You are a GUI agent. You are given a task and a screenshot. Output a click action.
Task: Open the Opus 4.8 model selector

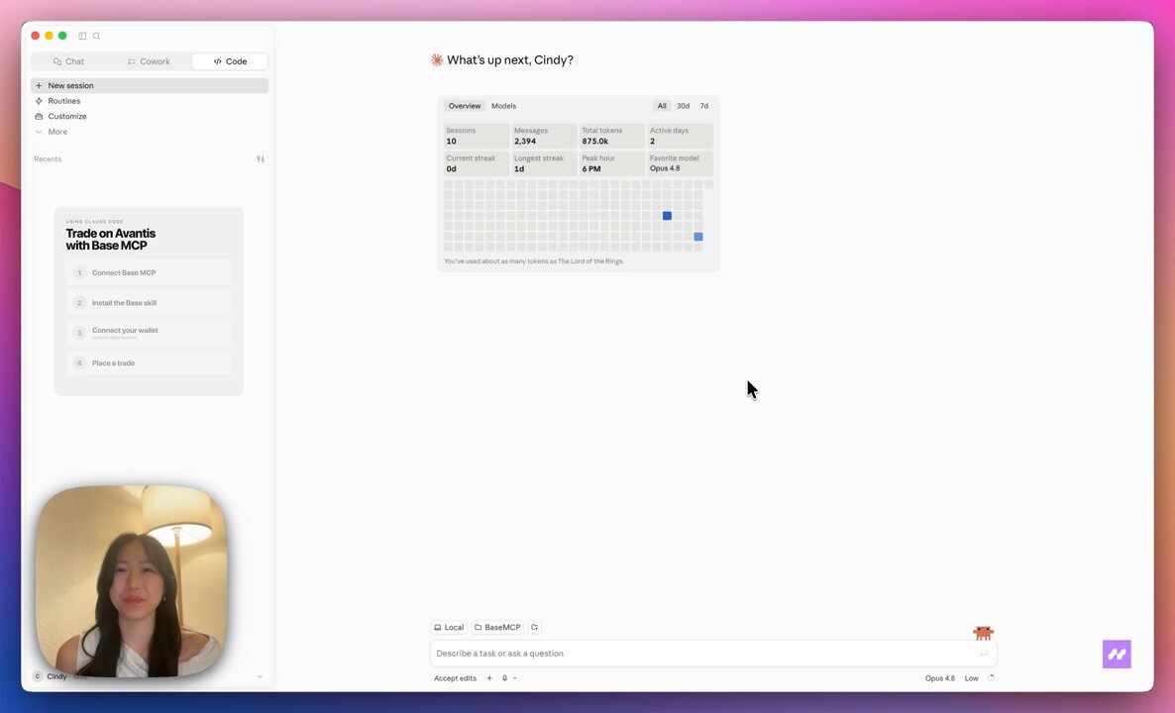[939, 678]
